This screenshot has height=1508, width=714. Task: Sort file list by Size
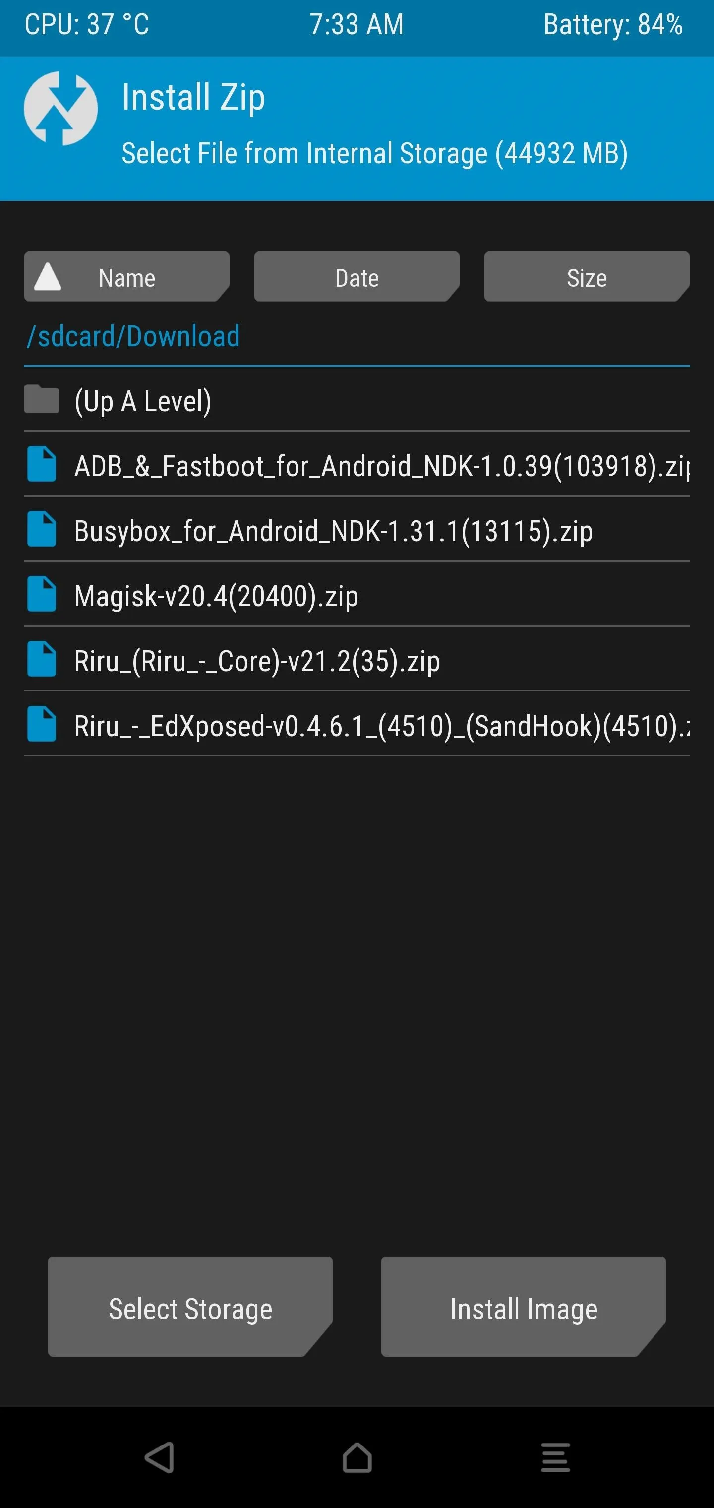click(x=587, y=277)
